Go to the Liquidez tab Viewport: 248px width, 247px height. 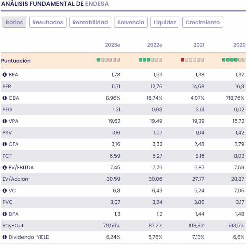coord(164,23)
